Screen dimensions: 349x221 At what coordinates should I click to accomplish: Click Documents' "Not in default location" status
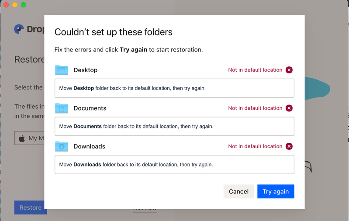click(255, 108)
